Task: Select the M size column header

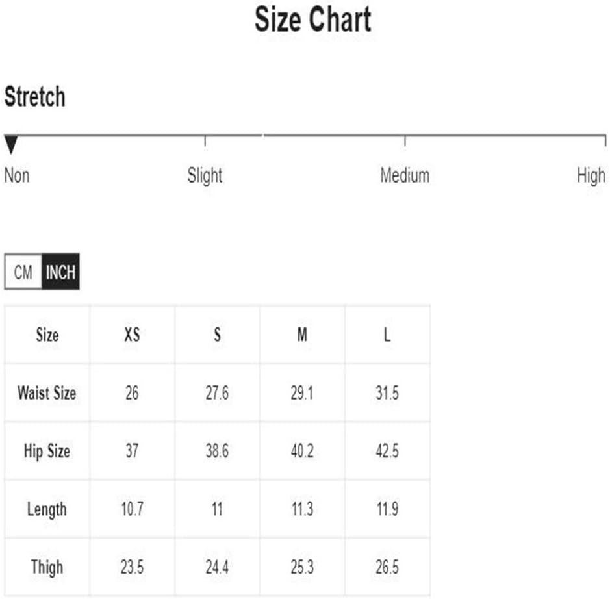Action: [x=302, y=335]
